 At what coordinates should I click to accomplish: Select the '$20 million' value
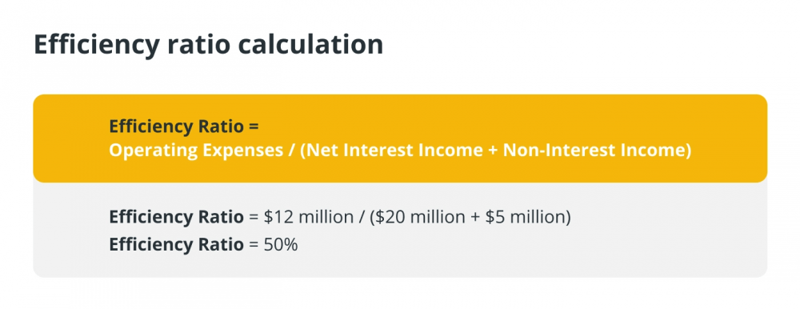click(421, 218)
